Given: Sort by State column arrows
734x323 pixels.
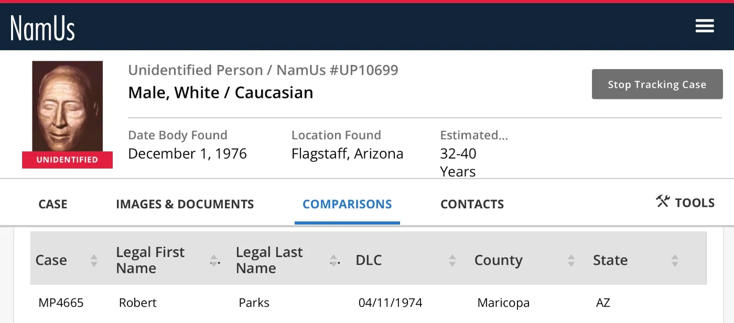Looking at the screenshot, I should click(675, 261).
